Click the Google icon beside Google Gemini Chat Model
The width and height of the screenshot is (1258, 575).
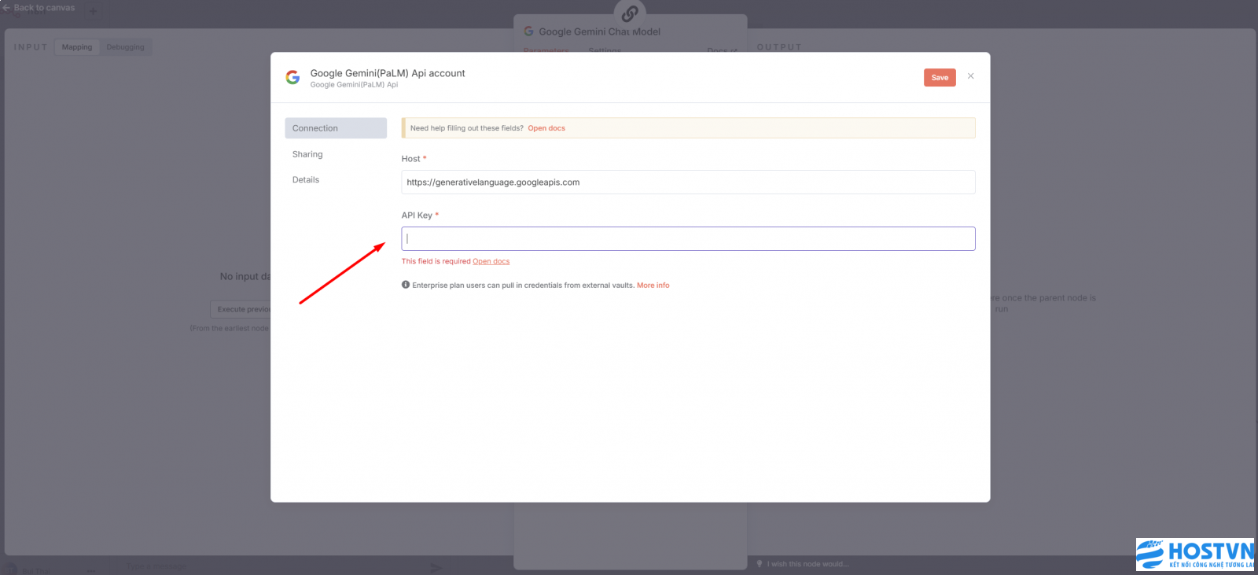pos(529,31)
